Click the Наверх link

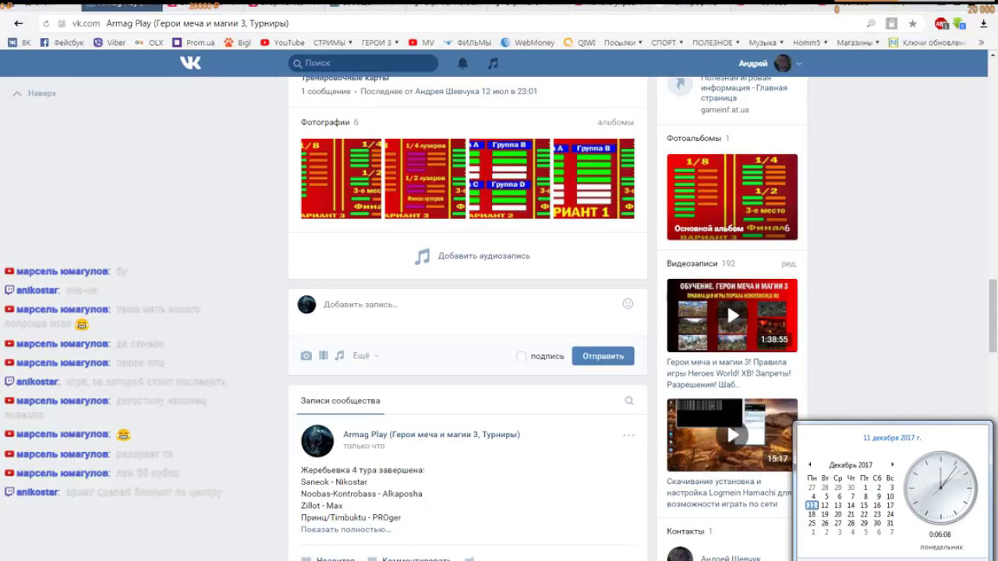[x=34, y=93]
